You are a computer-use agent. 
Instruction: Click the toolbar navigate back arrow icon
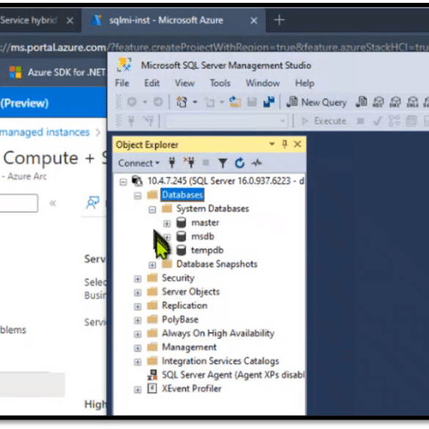132,102
